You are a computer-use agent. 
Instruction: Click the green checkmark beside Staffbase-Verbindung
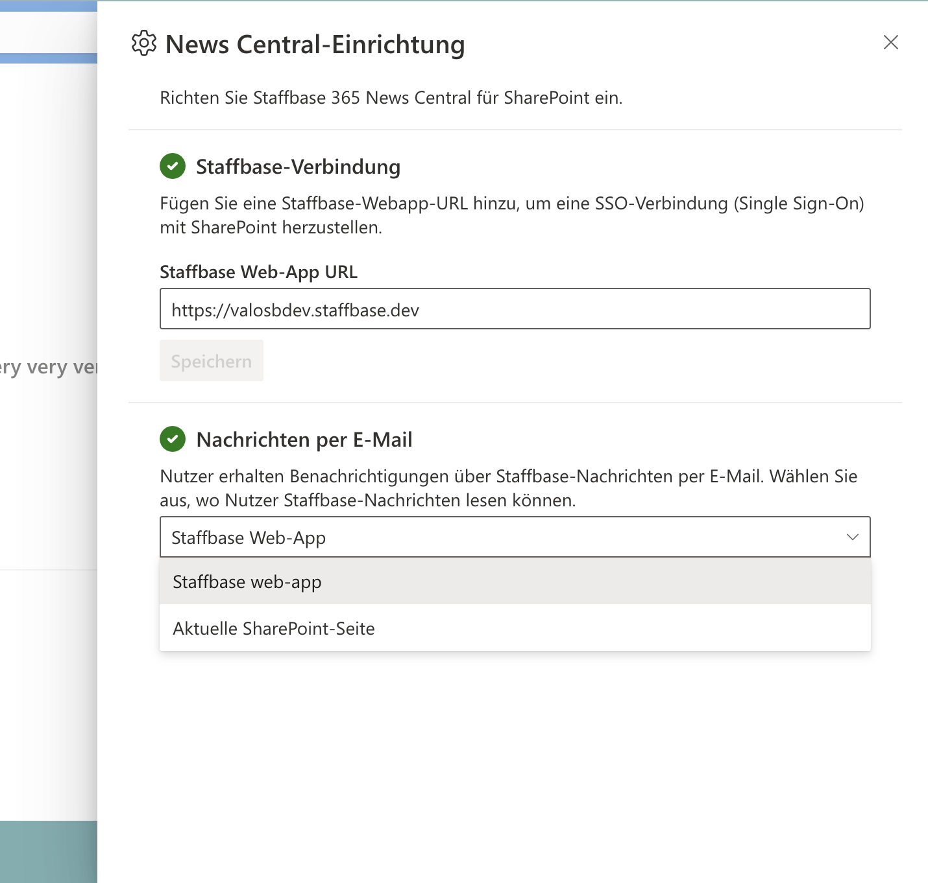pyautogui.click(x=173, y=167)
